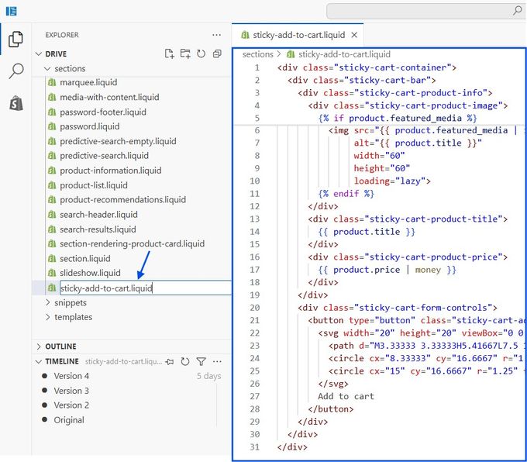Image resolution: width=527 pixels, height=462 pixels.
Task: Open section.liquid file
Action: tap(84, 259)
